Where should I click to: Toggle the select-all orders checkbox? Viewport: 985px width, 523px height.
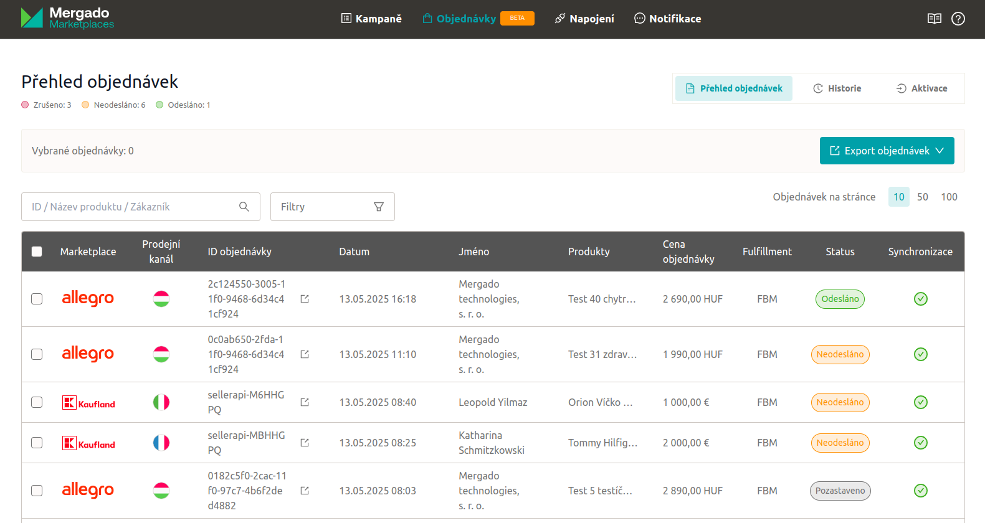coord(37,252)
